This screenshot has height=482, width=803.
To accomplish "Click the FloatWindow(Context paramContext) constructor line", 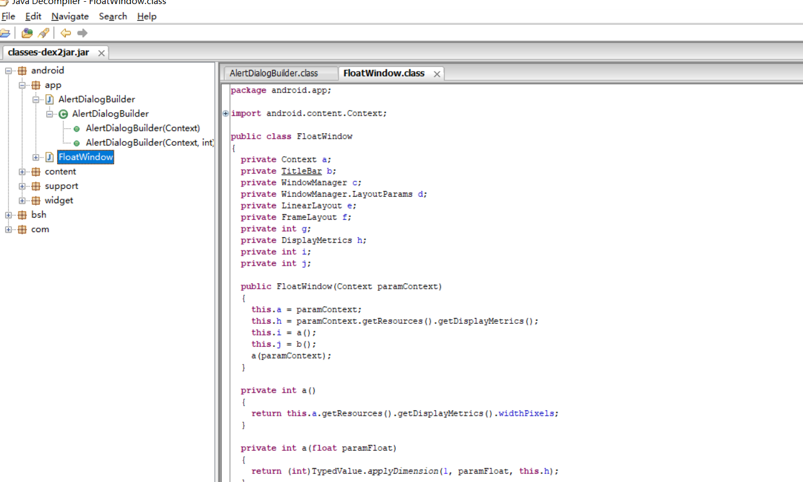I will (x=341, y=286).
